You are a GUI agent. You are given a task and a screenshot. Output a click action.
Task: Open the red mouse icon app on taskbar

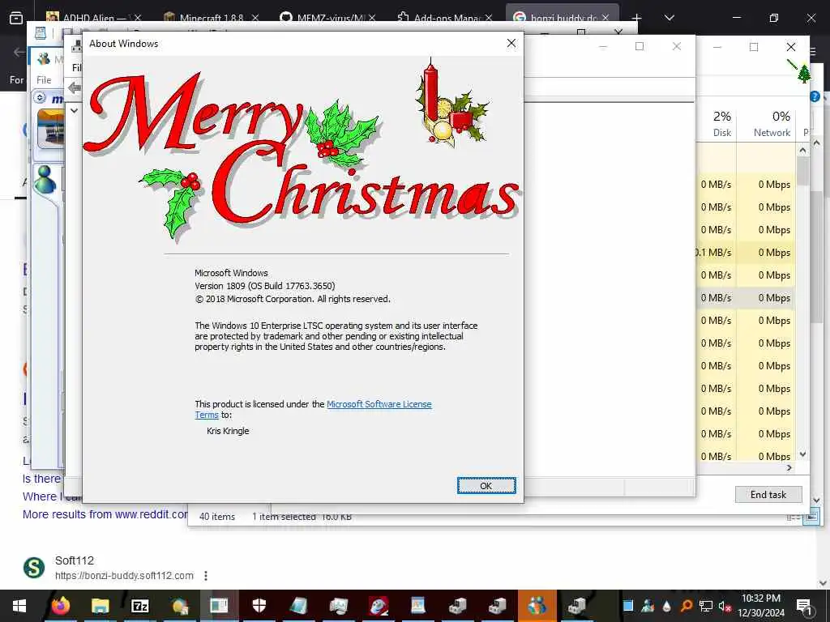coord(379,606)
